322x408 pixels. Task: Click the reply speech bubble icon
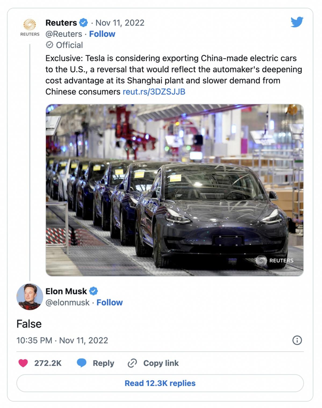tap(82, 363)
